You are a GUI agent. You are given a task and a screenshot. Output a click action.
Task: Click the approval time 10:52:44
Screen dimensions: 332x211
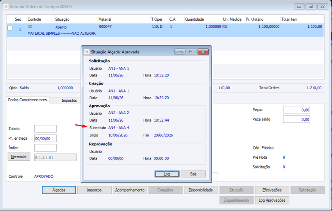tap(161, 120)
